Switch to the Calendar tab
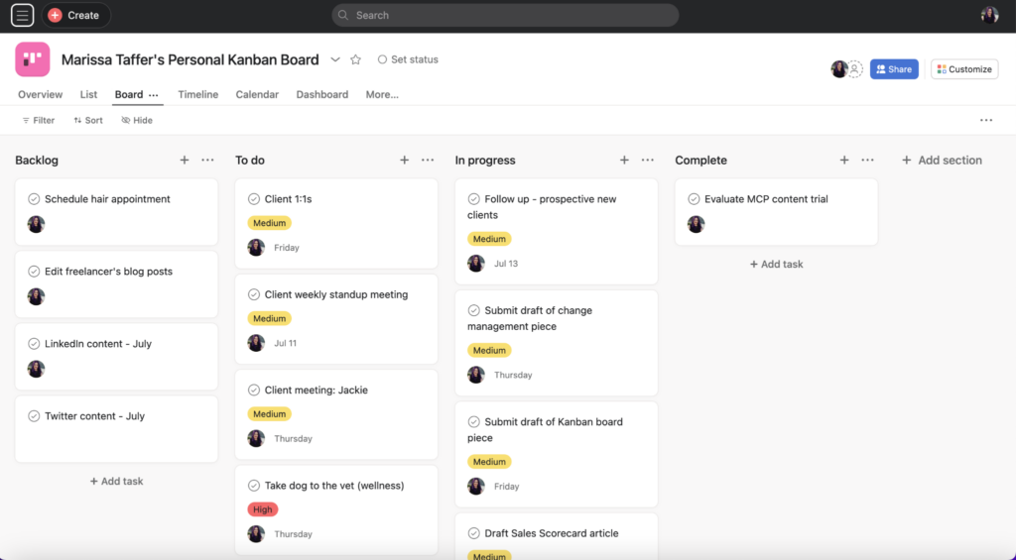This screenshot has width=1016, height=560. (257, 94)
